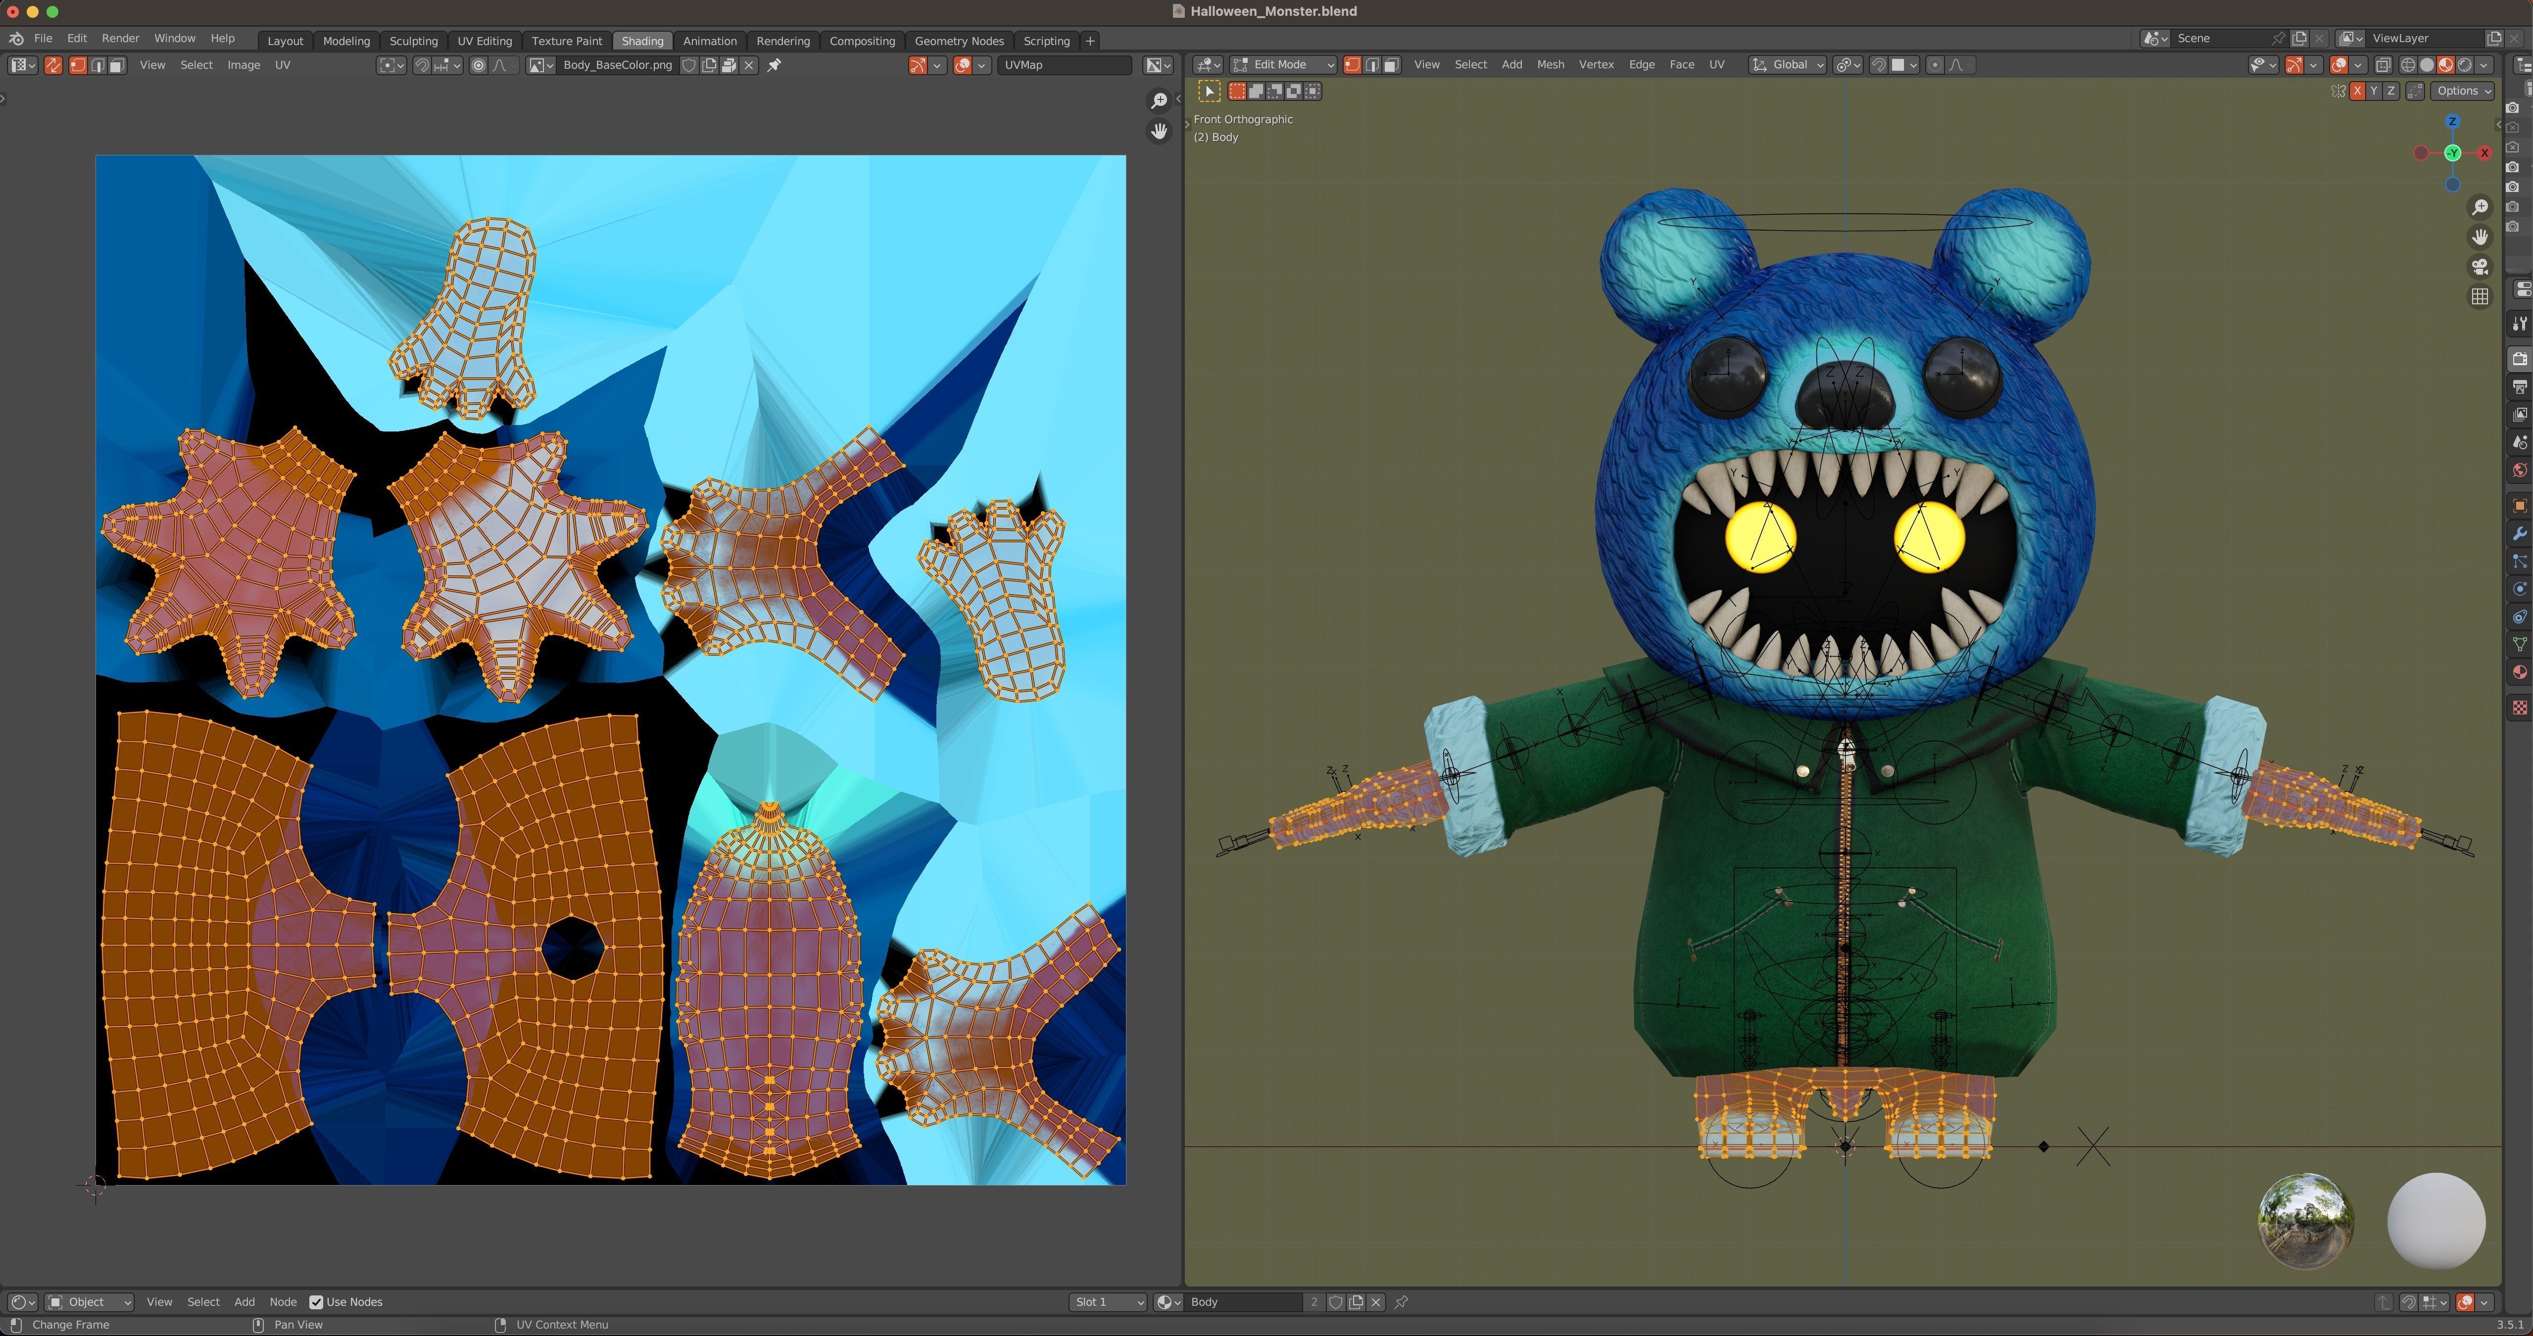Create a new image copy next to Body_BaseColor.png
Viewport: 2533px width, 1336px height.
coord(709,65)
